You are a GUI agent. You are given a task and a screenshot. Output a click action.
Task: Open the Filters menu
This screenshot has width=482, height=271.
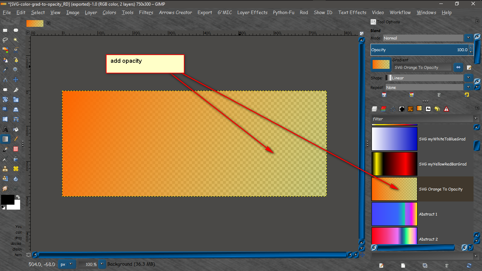coord(146,12)
